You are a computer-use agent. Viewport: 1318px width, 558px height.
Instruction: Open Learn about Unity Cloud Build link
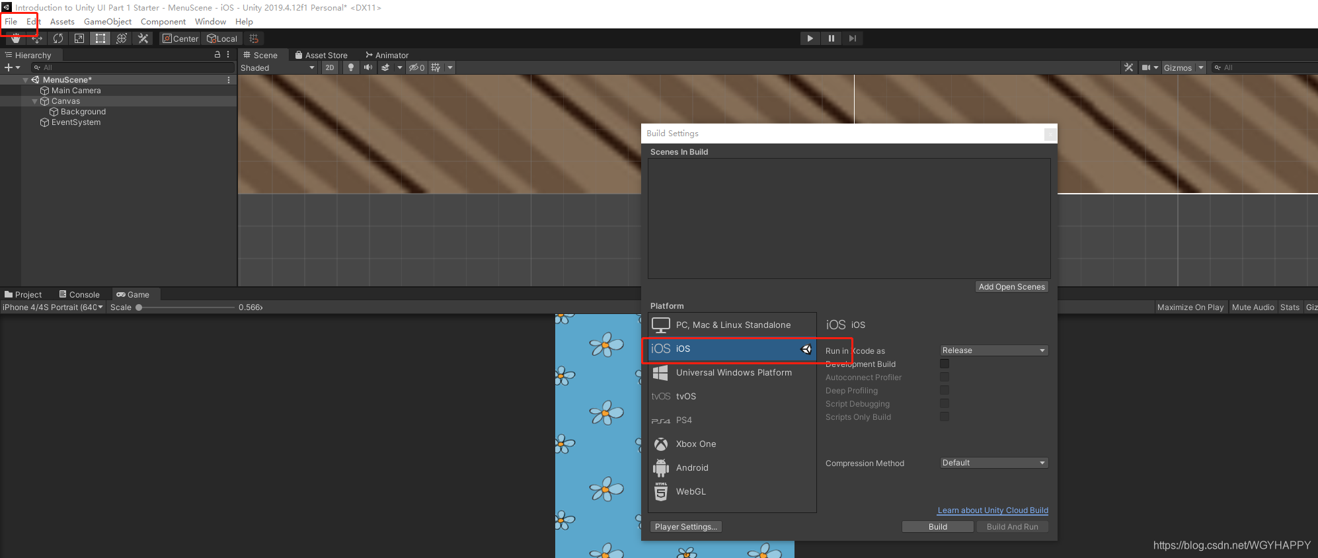993,510
